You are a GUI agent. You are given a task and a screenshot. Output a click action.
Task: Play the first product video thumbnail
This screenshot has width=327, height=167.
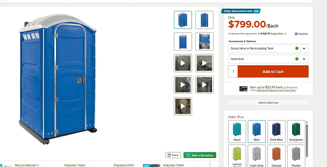tap(183, 63)
